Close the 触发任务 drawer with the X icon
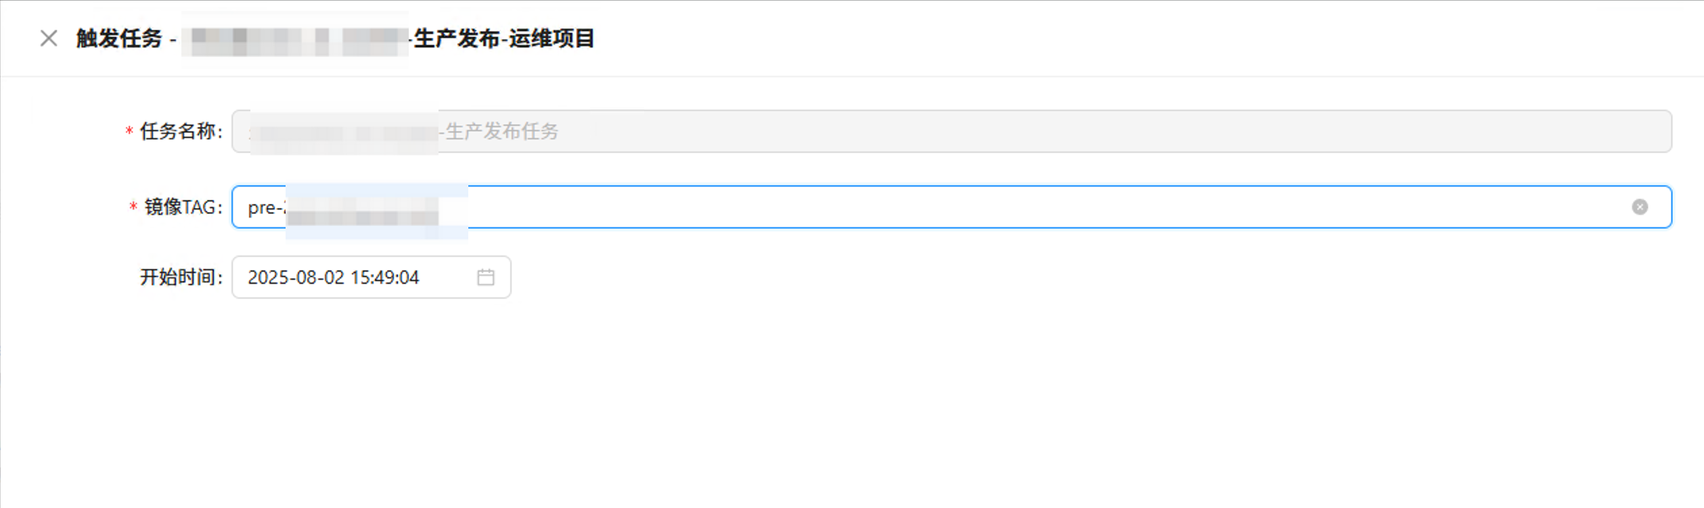Screen dimensions: 1704x508 pos(49,39)
